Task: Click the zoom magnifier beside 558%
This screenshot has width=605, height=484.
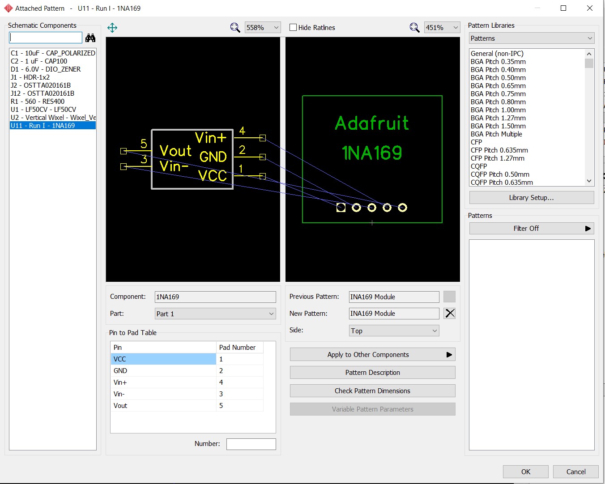Action: (235, 28)
